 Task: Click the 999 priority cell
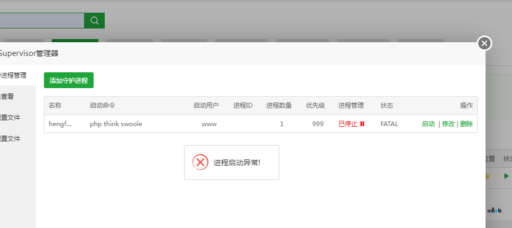click(318, 124)
